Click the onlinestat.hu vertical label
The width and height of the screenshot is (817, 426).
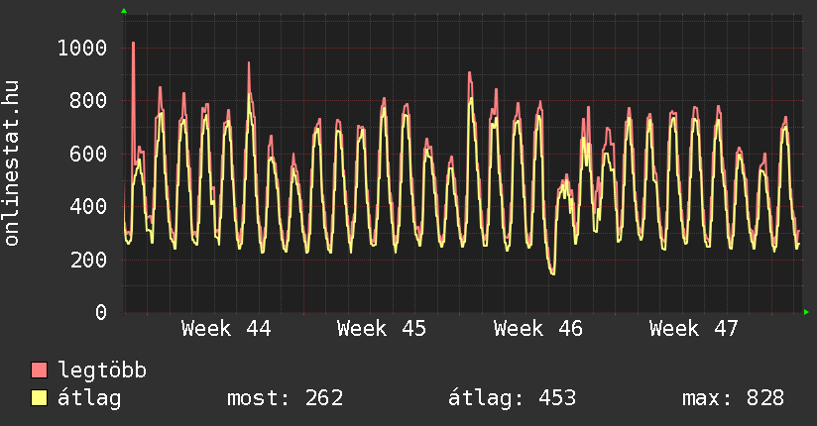[x=12, y=163]
